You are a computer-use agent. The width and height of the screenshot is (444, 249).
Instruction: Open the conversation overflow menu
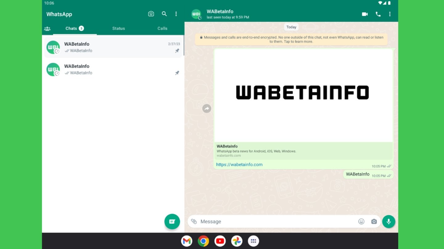point(390,14)
